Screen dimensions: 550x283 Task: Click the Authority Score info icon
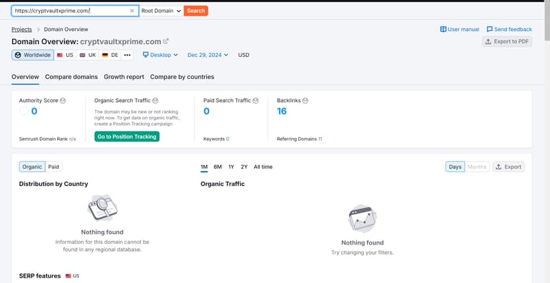click(63, 100)
